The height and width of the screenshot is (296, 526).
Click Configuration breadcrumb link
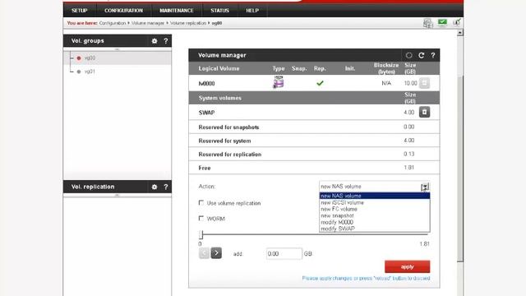pos(113,23)
